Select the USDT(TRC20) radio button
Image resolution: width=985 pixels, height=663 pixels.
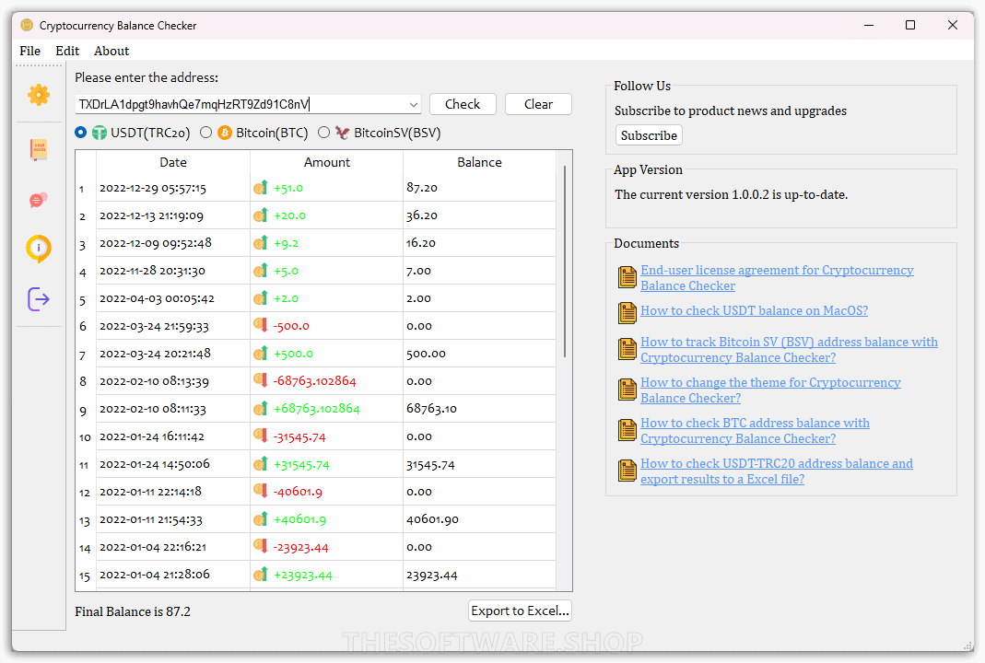pos(80,133)
